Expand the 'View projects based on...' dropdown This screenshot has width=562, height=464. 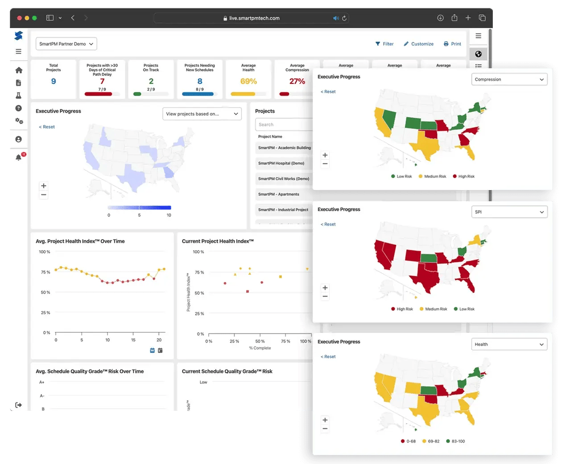click(202, 114)
